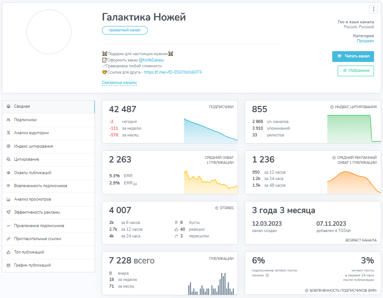Click the Подписчики people icon
This screenshot has width=383, height=298.
[x=9, y=120]
